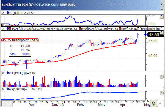Click the EMA[PCH (D),W,50]=44.83 label
165x107 pixels.
(100, 29)
